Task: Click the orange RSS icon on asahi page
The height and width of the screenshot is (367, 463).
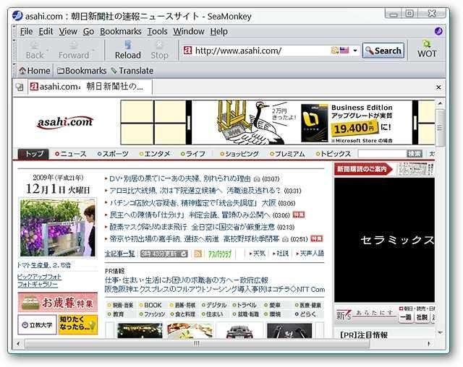Action: click(x=197, y=254)
